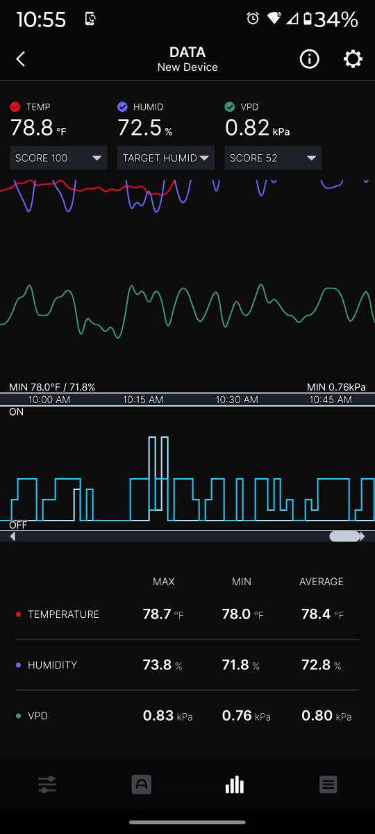The image size is (375, 834).
Task: Tap the MIN 0.76kPa chart label
Action: [336, 387]
